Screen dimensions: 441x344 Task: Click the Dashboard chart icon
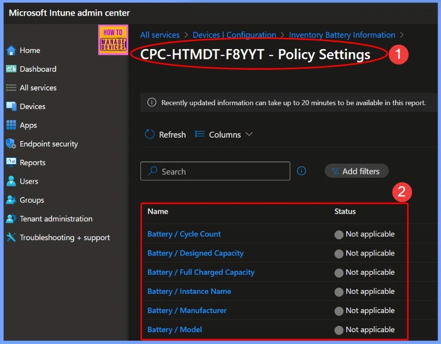pos(11,69)
